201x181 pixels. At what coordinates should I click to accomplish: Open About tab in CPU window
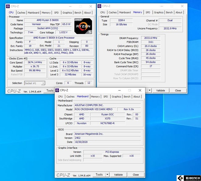pos(87,13)
